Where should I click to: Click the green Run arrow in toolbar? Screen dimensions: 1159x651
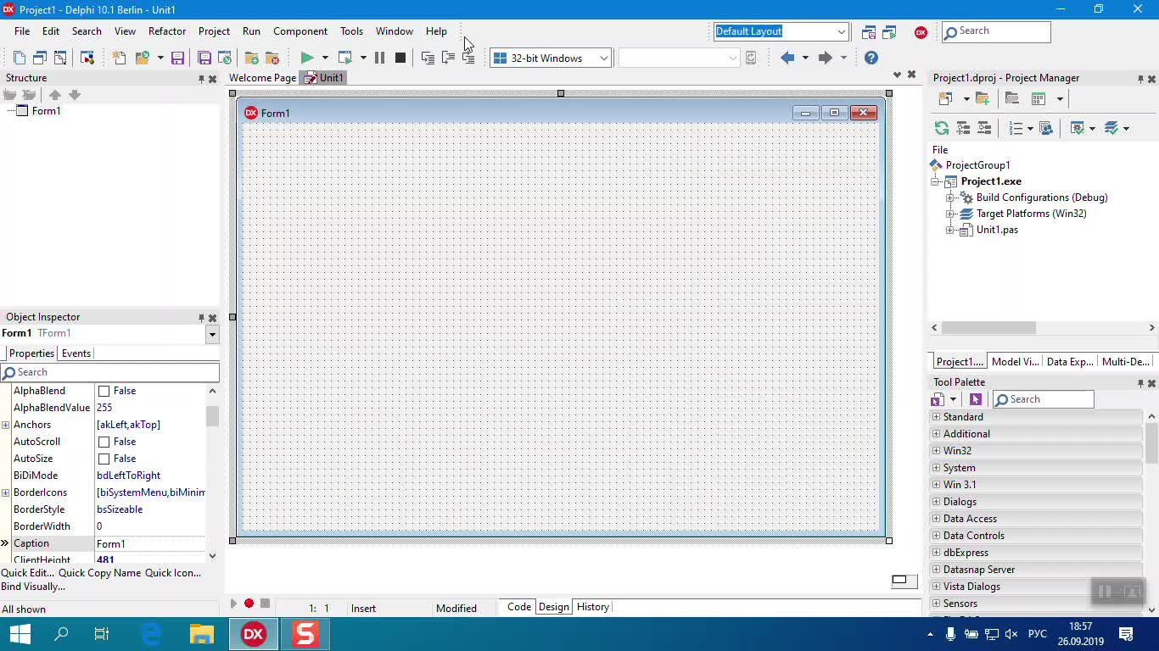click(307, 58)
